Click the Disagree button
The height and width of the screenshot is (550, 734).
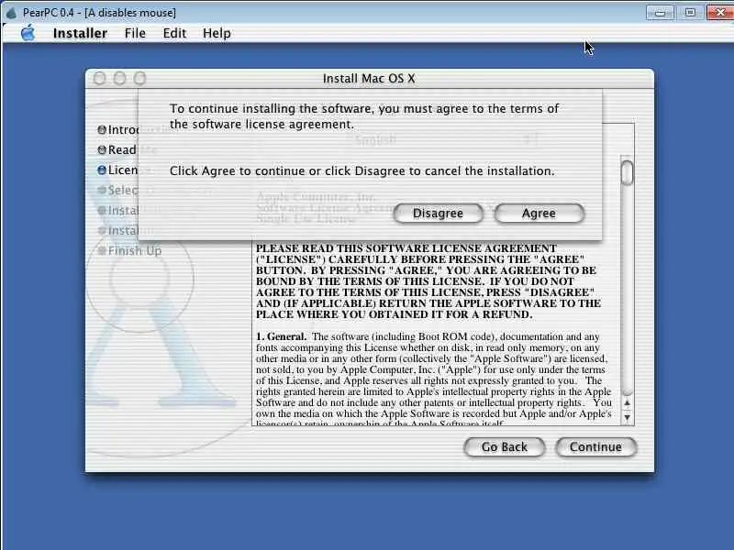click(439, 214)
